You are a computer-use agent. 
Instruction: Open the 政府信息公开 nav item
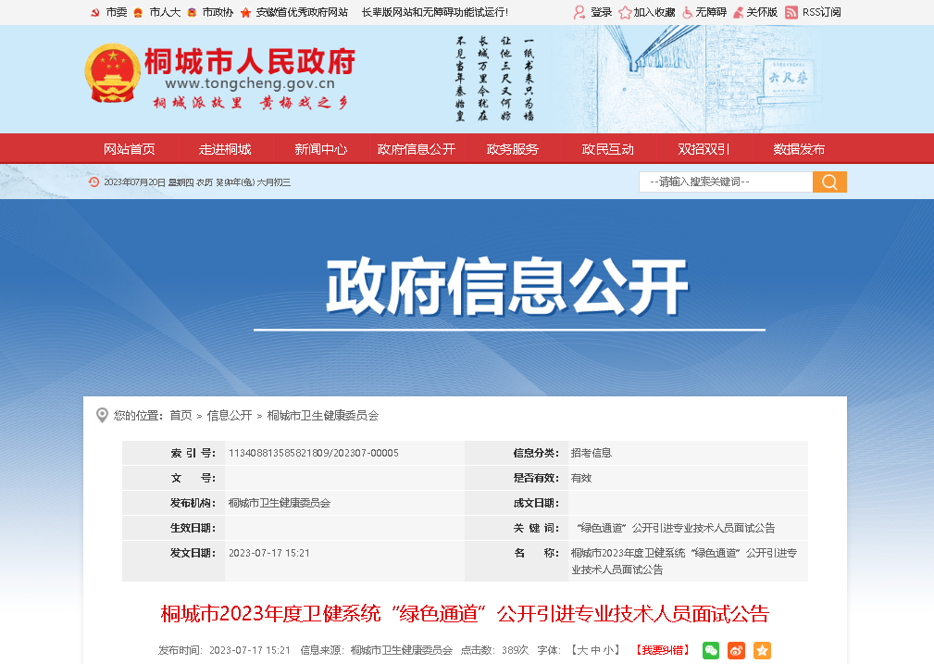tap(417, 149)
